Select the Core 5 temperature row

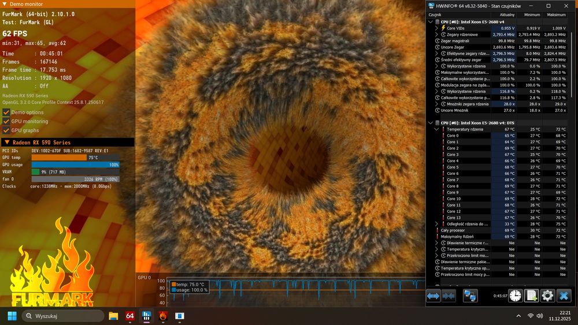point(497,167)
